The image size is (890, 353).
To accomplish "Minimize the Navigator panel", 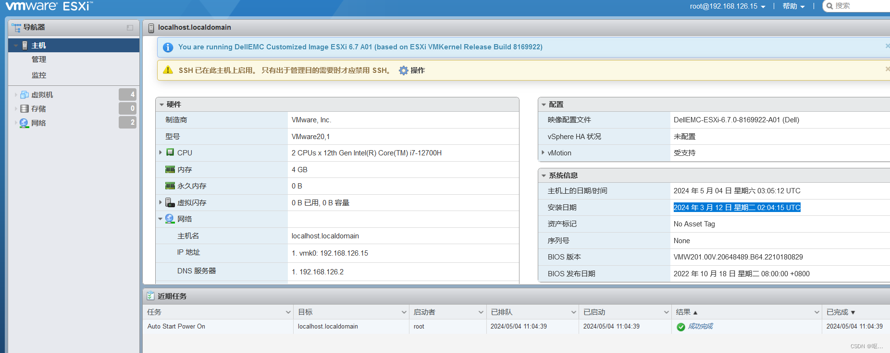I will 130,28.
